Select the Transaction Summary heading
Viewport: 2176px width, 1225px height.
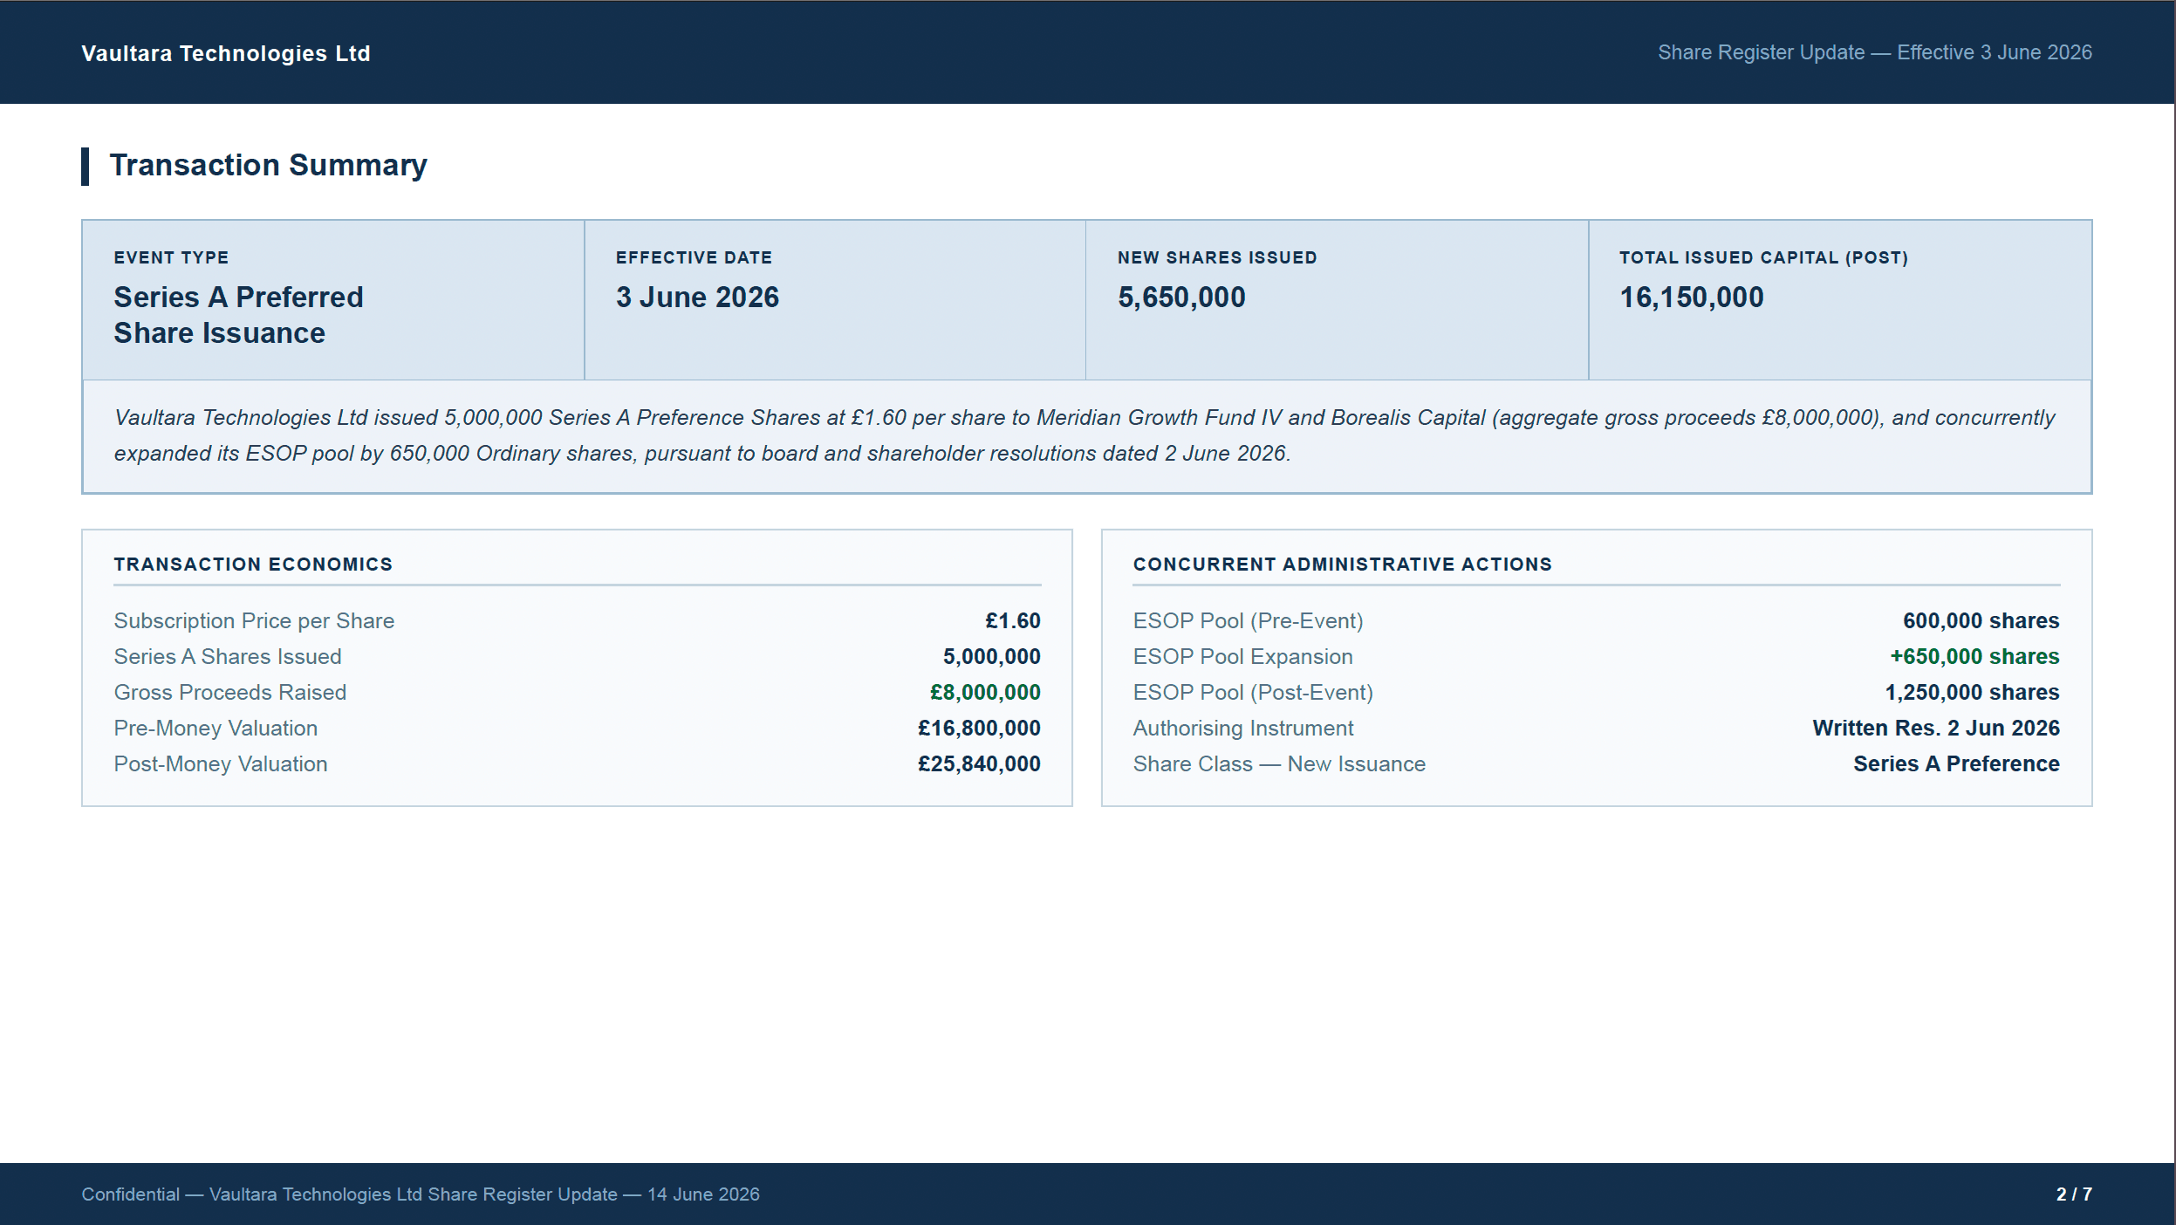click(268, 165)
